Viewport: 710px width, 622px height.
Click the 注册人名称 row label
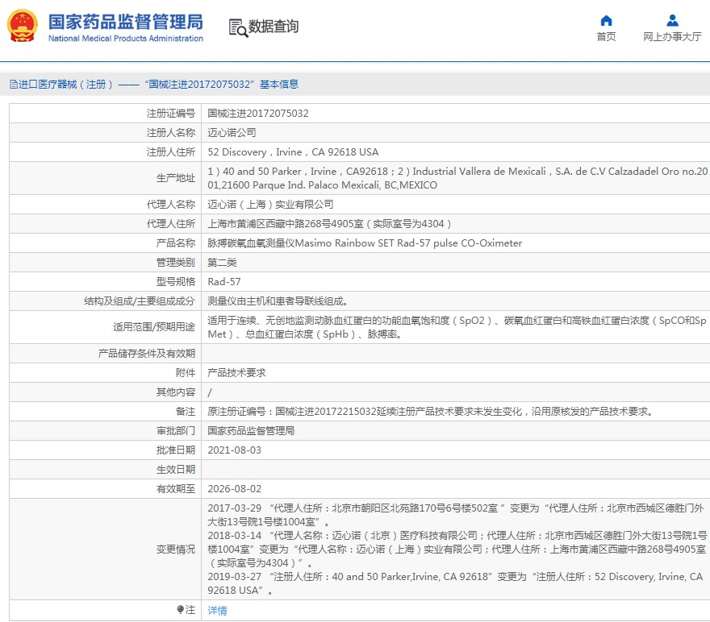click(x=171, y=132)
